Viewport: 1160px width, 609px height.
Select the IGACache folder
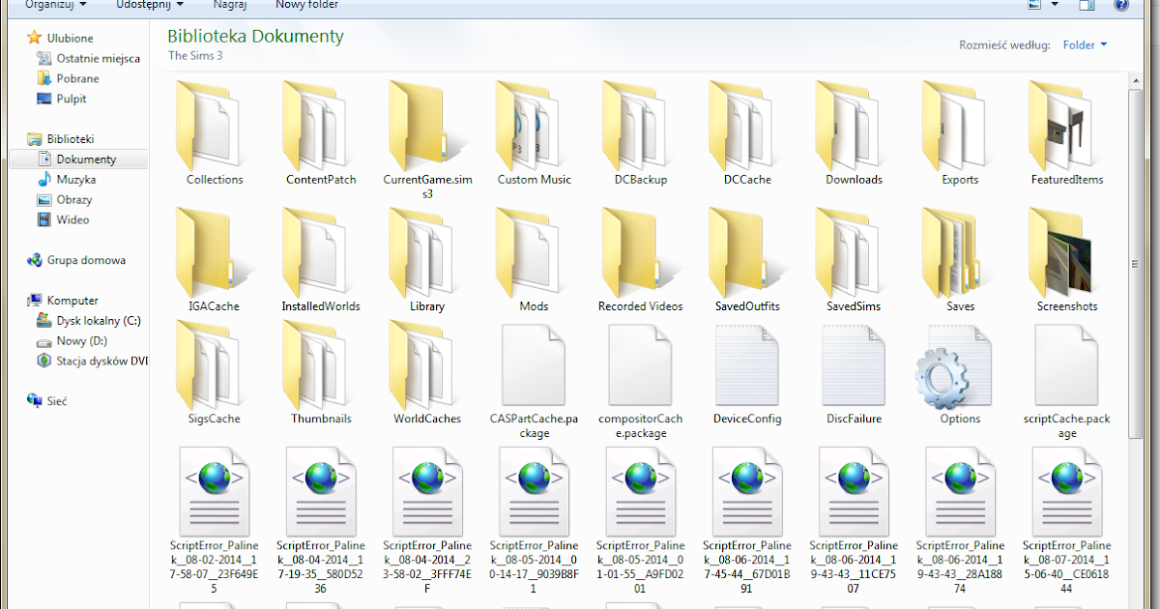point(215,260)
